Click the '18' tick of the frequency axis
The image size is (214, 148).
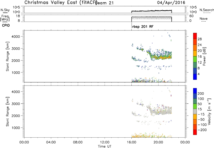click(x=18, y=16)
